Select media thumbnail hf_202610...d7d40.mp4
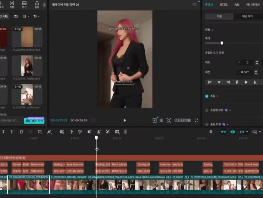Viewport: 263px width, 198px height. [x=27, y=37]
